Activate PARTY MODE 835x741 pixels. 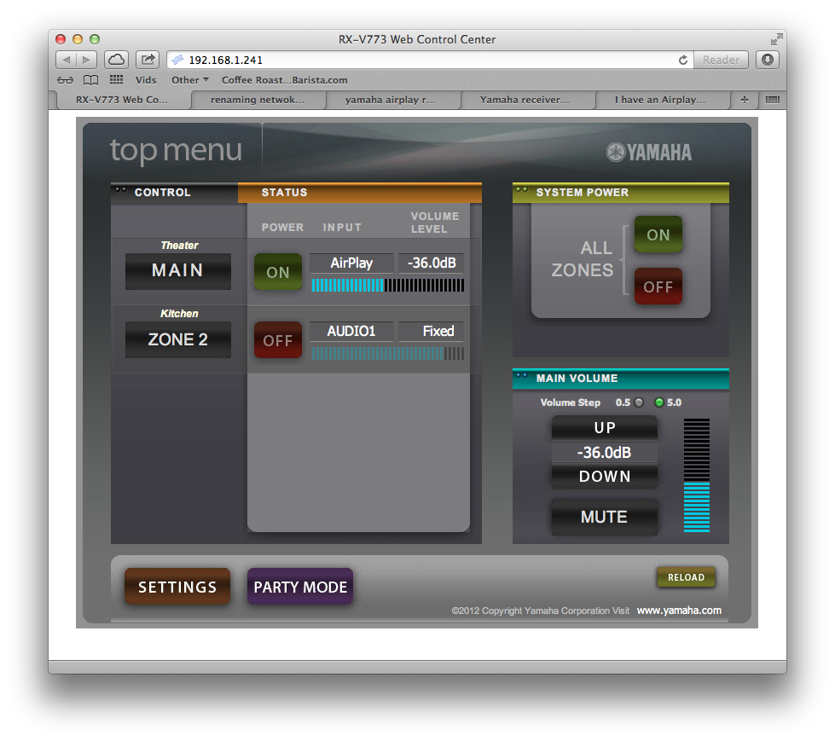(300, 587)
